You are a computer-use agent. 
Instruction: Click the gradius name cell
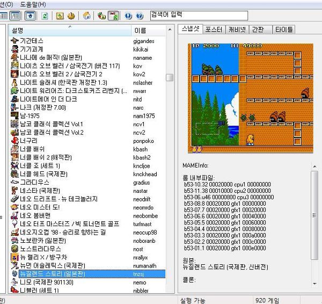pyautogui.click(x=142, y=183)
